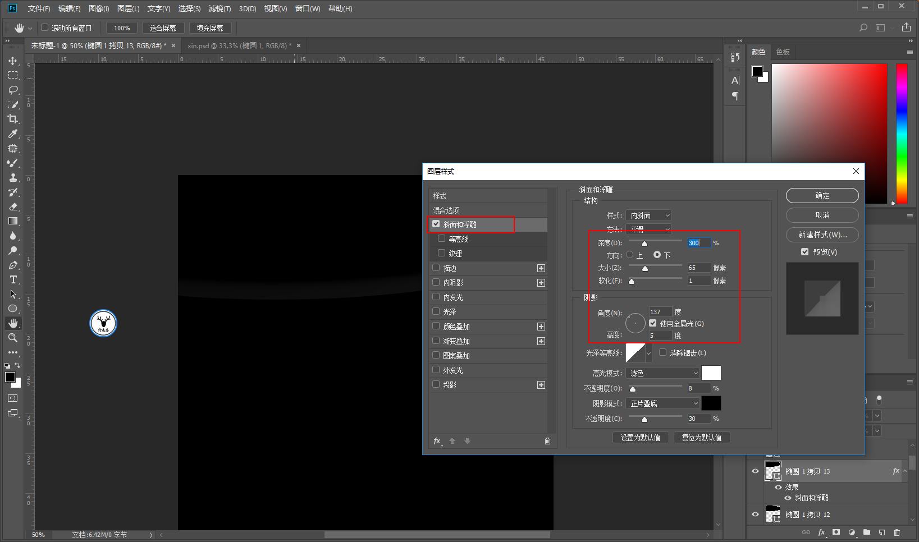Screen dimensions: 919x542
Task: Hide the 椭圆 1 拷贝 13 layer
Action: pyautogui.click(x=755, y=471)
